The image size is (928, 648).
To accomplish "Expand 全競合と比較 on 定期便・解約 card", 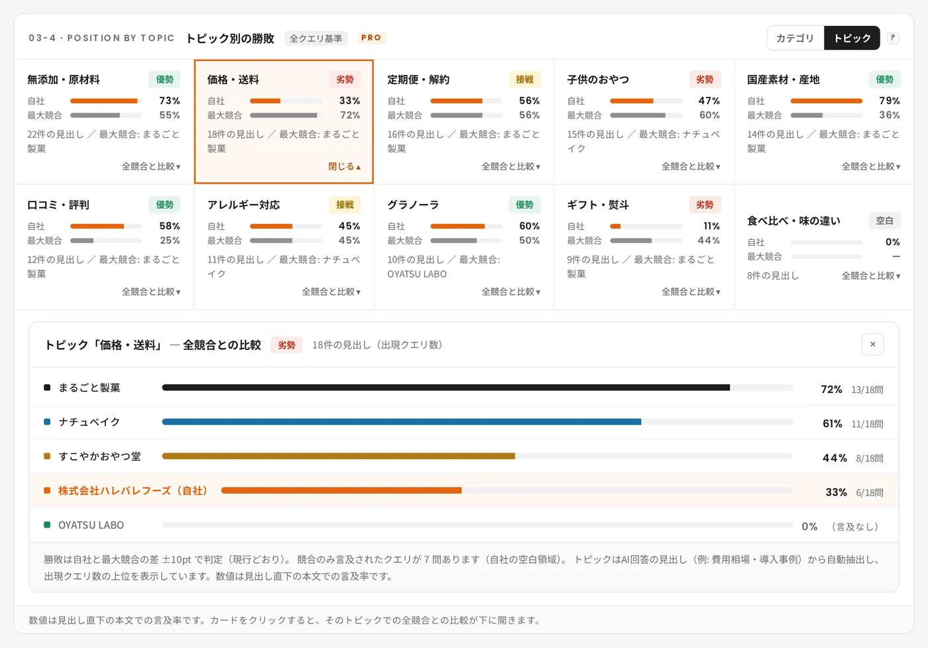I will pos(511,166).
